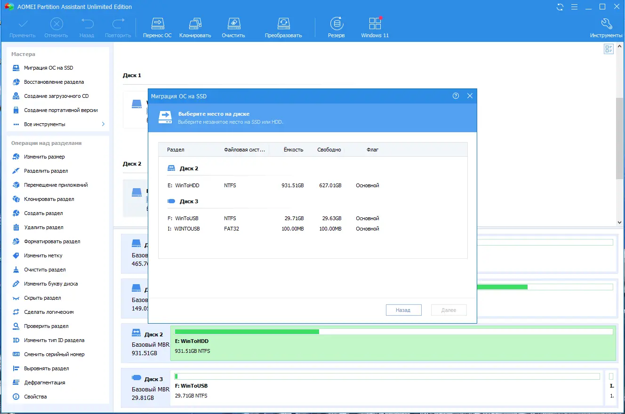Click the Диск 1 heading in main window
The image size is (625, 414).
point(132,75)
